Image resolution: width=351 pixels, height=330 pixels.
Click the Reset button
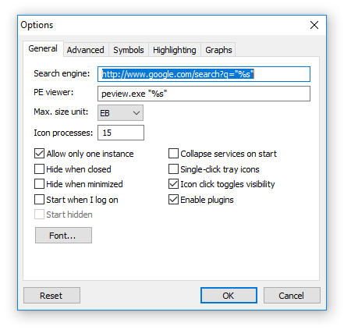[x=51, y=296]
